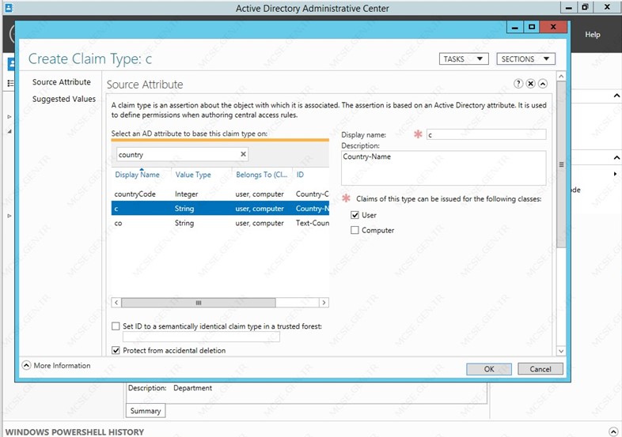Click Active Directory Administrative Center title icon
This screenshot has height=437, width=622.
(x=8, y=8)
